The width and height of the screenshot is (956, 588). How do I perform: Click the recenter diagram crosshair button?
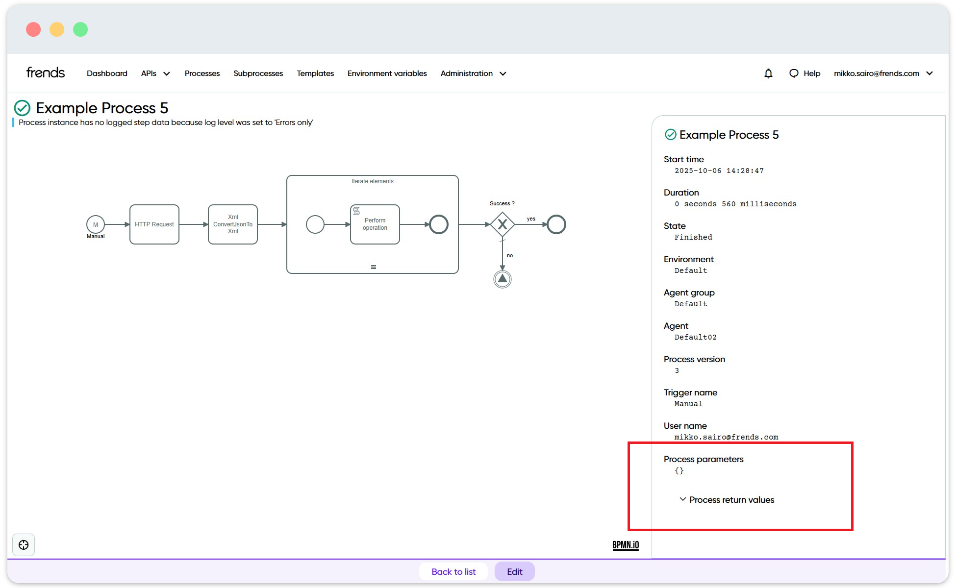[24, 545]
